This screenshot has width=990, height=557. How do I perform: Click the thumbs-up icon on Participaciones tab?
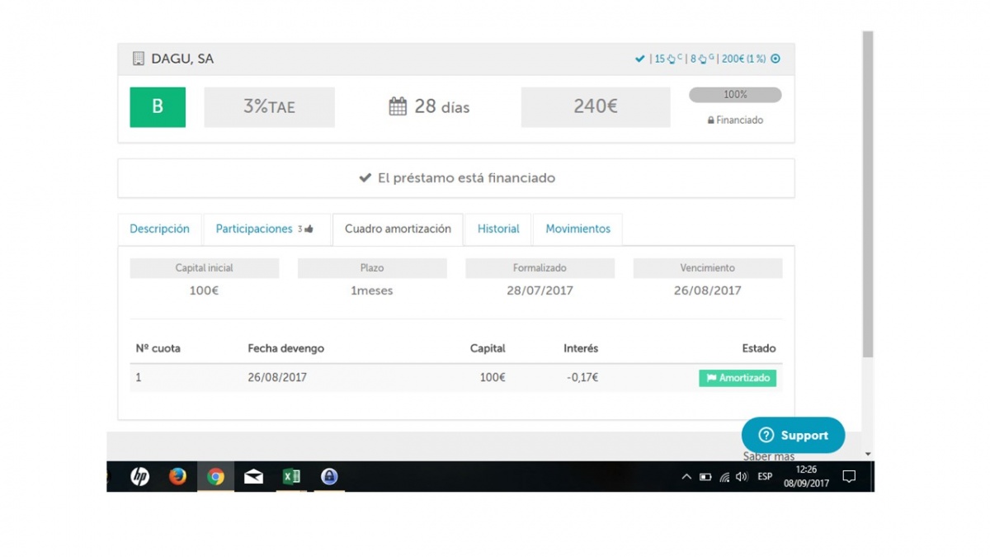click(309, 229)
